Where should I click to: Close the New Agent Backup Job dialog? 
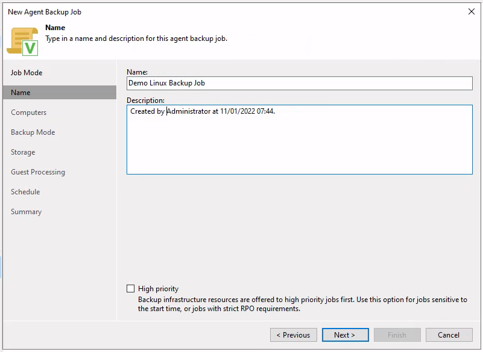click(471, 11)
